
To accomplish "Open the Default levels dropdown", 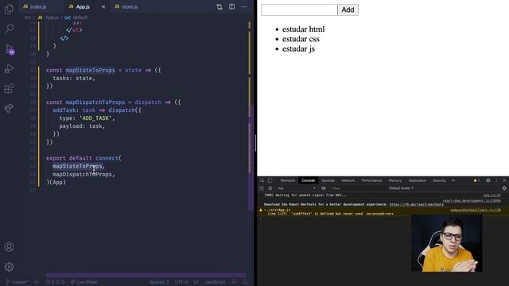I will click(401, 188).
